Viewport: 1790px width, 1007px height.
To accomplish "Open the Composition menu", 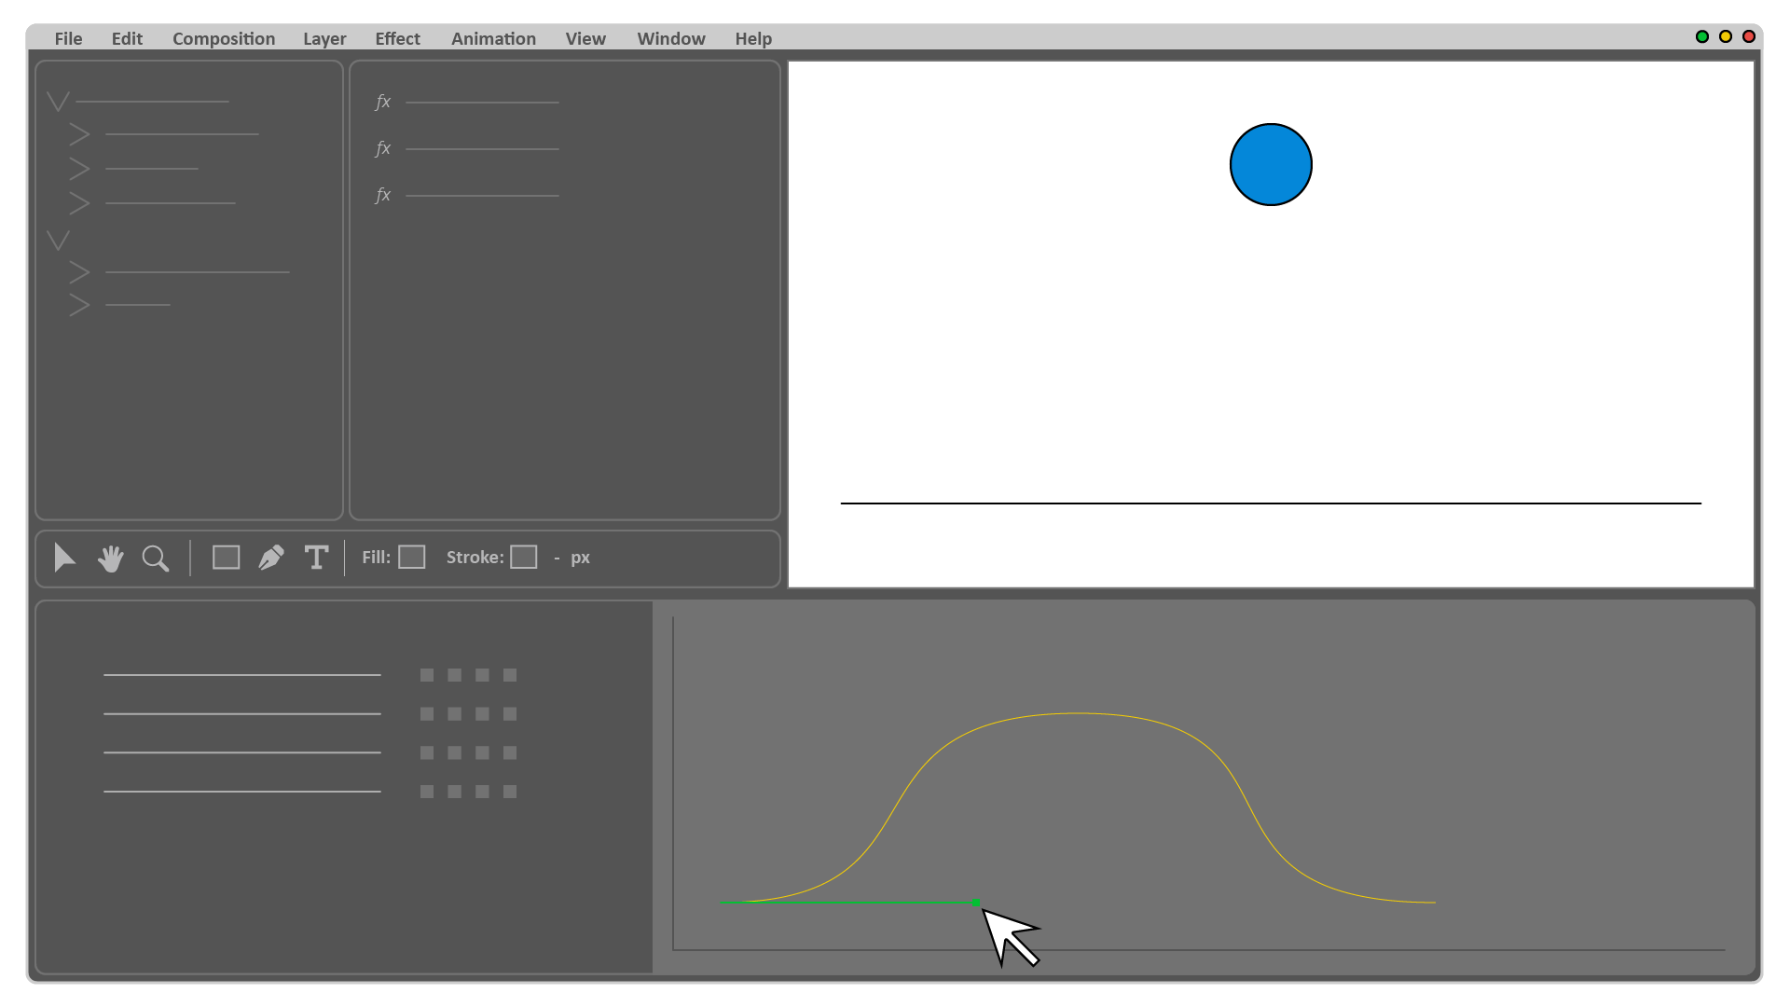I will coord(224,38).
